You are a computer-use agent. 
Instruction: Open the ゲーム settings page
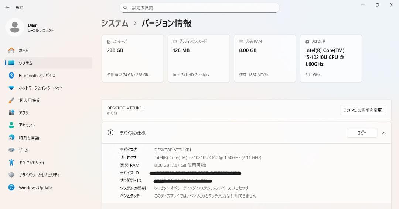click(49, 150)
